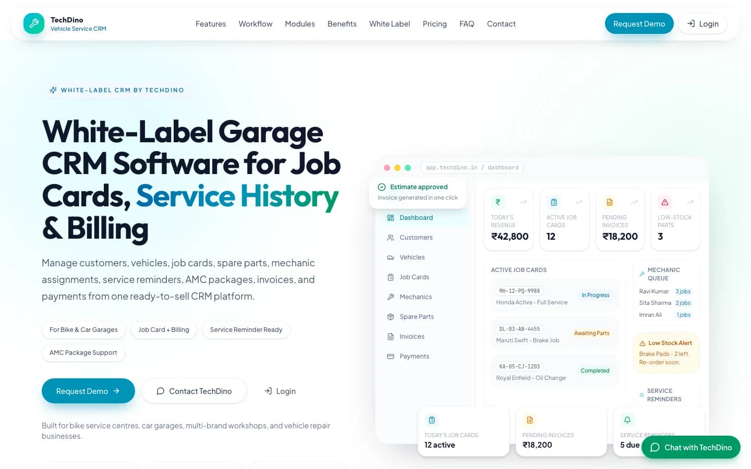The image size is (751, 469).
Task: Click the Mechanics wrench icon
Action: point(391,297)
